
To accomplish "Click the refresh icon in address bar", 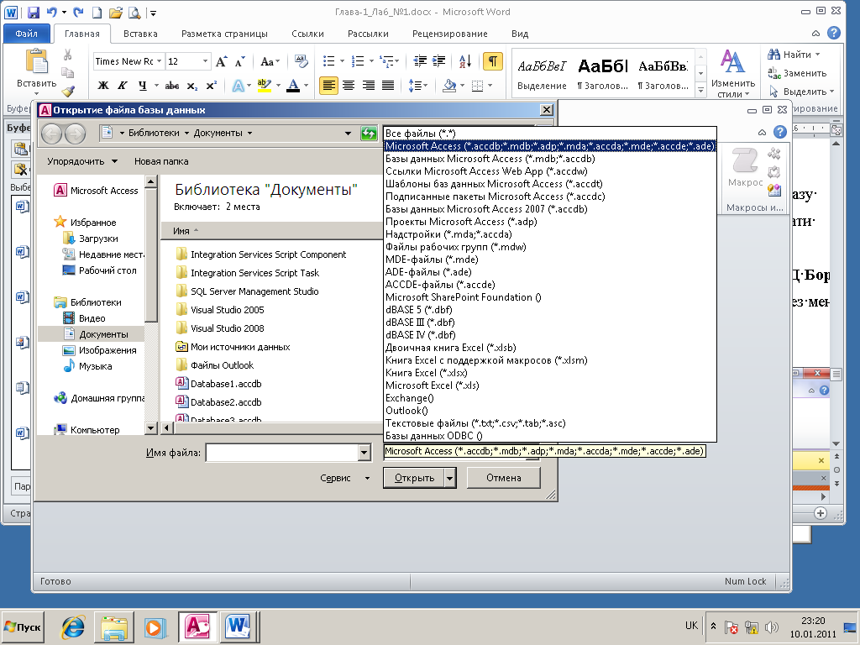I will [369, 134].
